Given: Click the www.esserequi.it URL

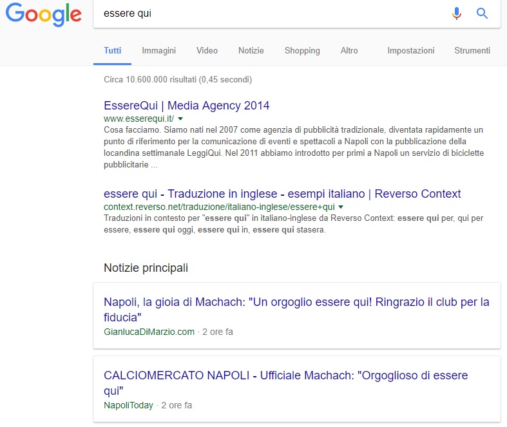Looking at the screenshot, I should coord(139,119).
